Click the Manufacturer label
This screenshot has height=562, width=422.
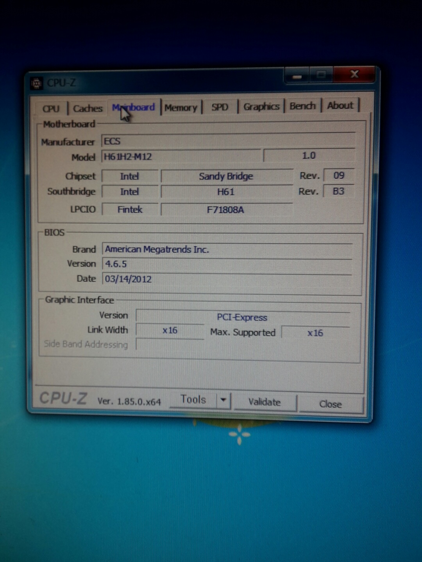coord(68,142)
